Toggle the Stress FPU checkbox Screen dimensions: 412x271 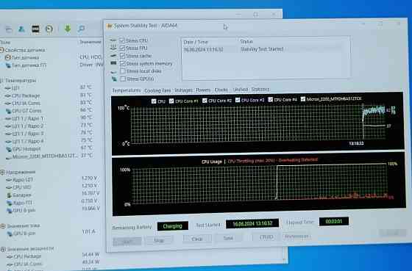coord(122,48)
